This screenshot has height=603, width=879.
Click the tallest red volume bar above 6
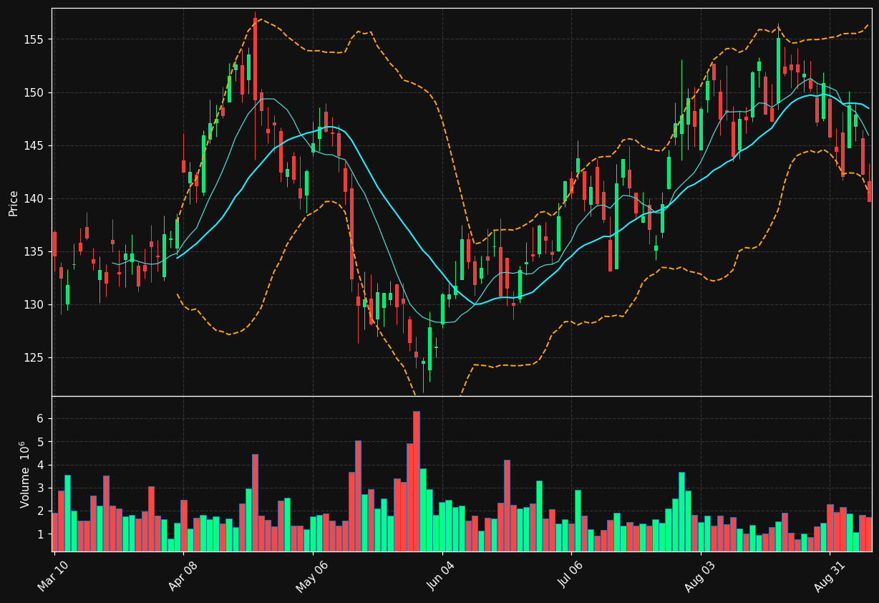tap(416, 481)
